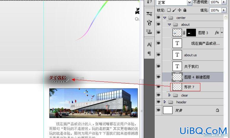
Task: Enable lock position icon
Action: [179, 10]
